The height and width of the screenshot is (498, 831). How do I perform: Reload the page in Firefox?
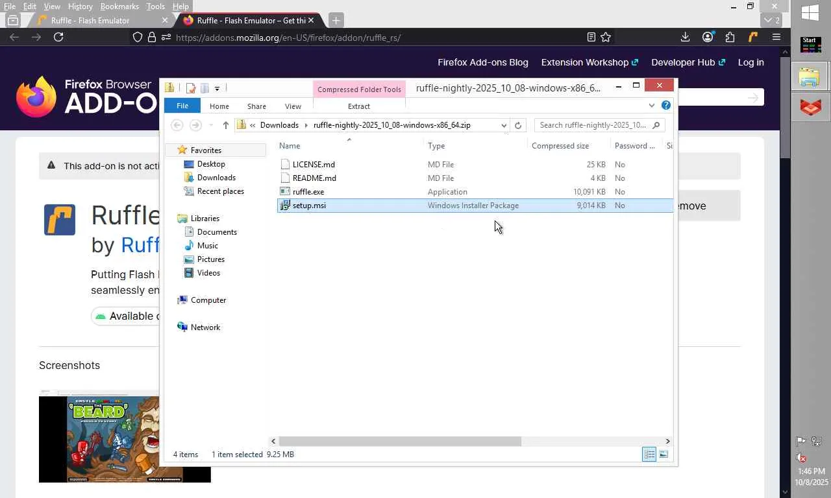pos(58,37)
